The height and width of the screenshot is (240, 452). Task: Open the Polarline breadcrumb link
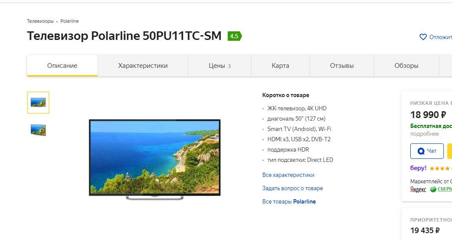coord(70,21)
